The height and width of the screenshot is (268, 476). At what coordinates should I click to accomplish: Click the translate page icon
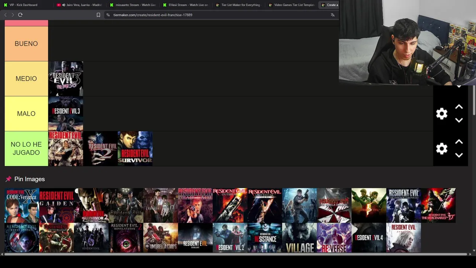(332, 15)
